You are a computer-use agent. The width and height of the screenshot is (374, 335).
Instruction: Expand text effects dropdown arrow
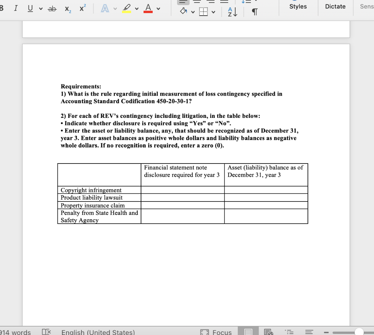(x=115, y=9)
